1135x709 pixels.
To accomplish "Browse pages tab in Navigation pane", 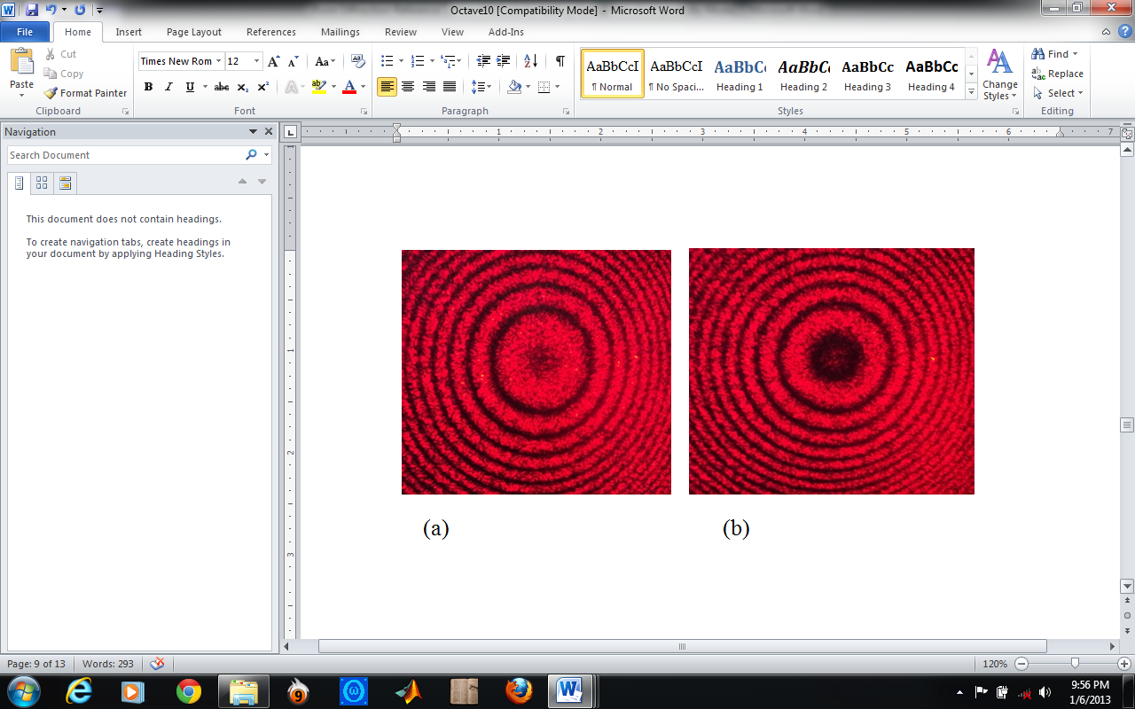I will pos(42,183).
